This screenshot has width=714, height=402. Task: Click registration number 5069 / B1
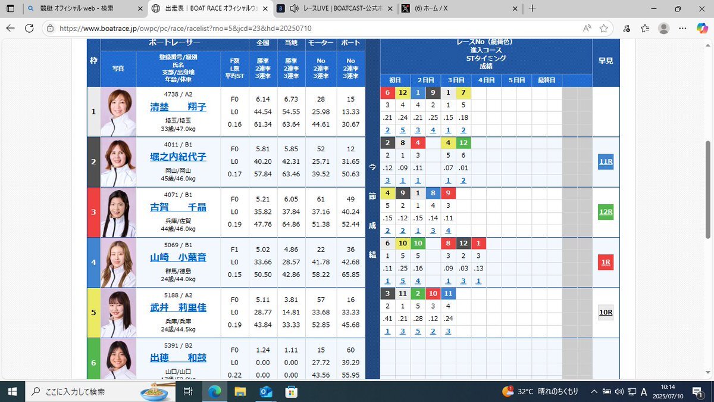[x=178, y=244]
